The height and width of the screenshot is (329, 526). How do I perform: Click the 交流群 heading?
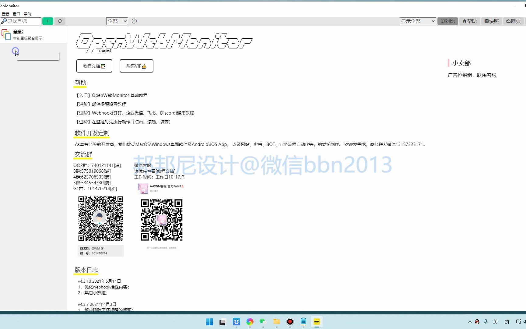[83, 154]
